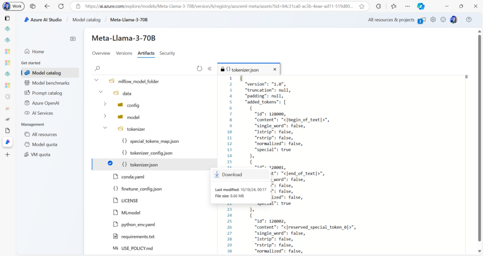
Task: Open the browser more options ellipsis
Action: 407,6
